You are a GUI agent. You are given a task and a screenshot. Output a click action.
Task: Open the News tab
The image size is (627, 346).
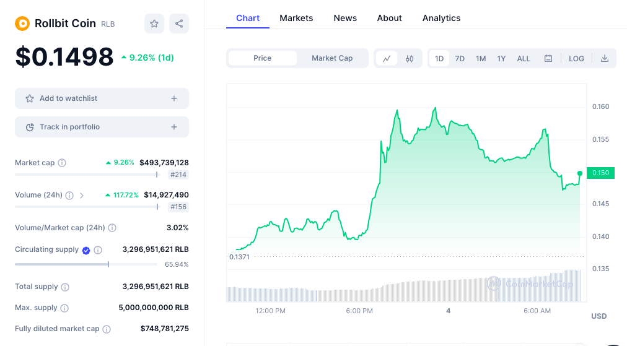[x=345, y=18]
